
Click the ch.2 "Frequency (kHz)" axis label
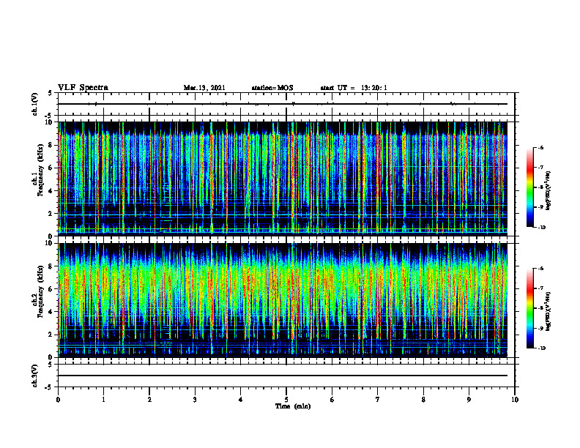coord(40,291)
